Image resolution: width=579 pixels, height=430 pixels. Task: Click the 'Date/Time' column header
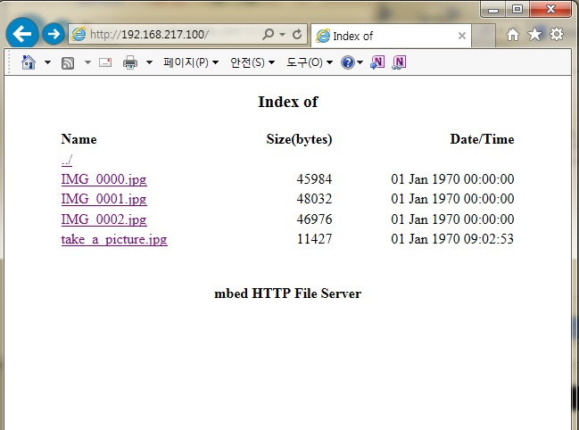pos(482,139)
